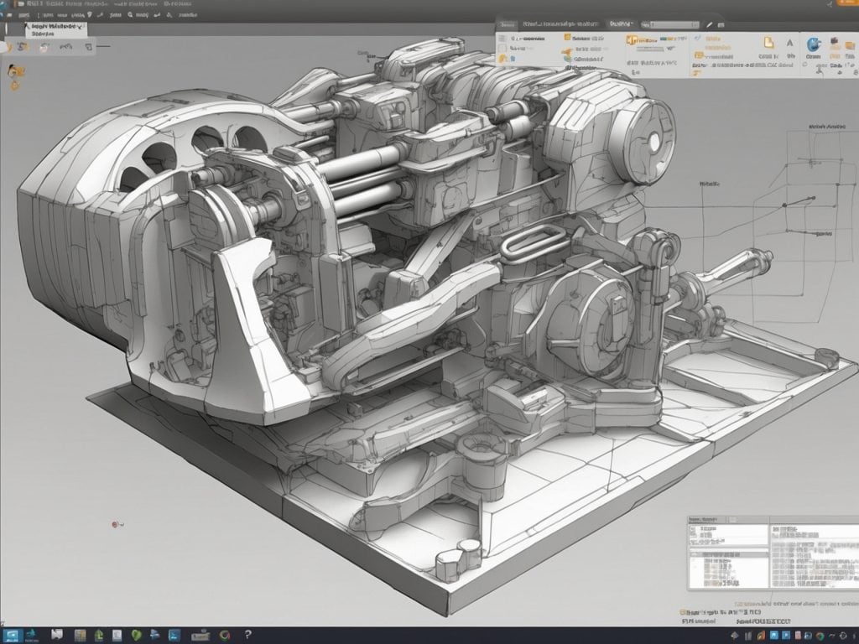This screenshot has height=644, width=859.
Task: Click the yellow document icon in the ribbon
Action: [768, 43]
